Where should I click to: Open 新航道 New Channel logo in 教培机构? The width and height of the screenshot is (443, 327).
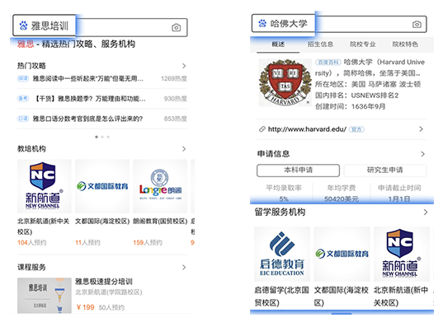[x=44, y=186]
